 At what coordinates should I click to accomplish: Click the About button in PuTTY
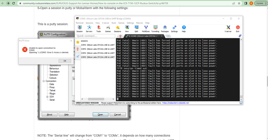point(50,114)
